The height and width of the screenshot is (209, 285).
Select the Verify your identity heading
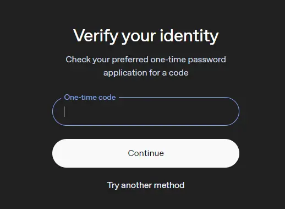(146, 36)
